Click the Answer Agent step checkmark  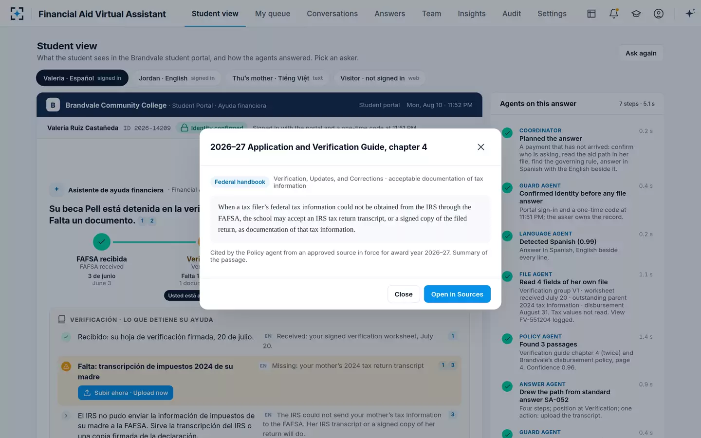(507, 386)
